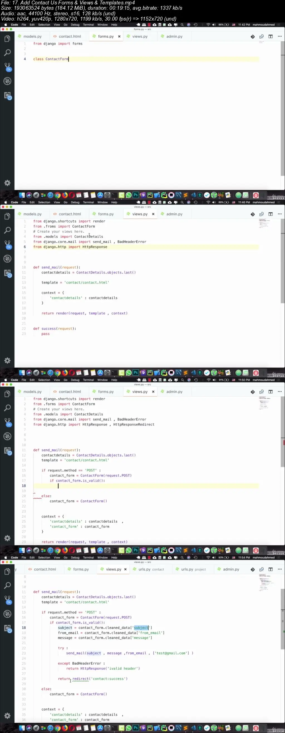Open Source Control icon in the 11:42 PM frame
Screen dimensions: 285x733
point(8,67)
